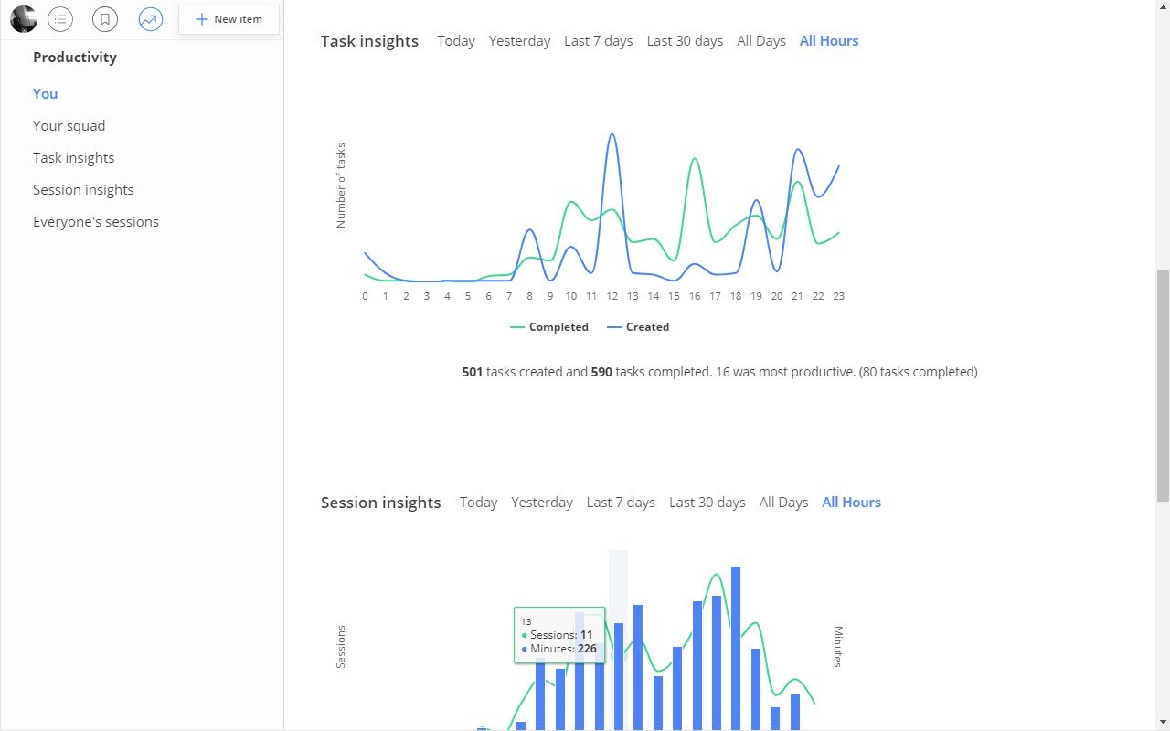Open the task list icon
This screenshot has height=731, width=1170.
(x=60, y=18)
